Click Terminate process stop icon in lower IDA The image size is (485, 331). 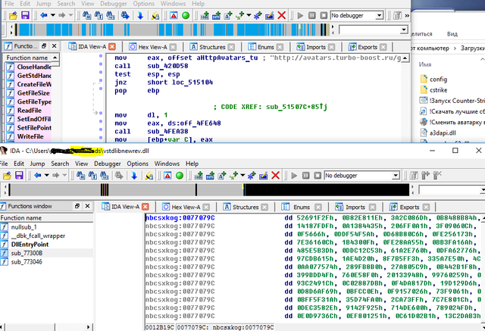pos(318,176)
